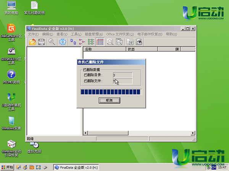Click the Open folder toolbar icon

(32, 42)
